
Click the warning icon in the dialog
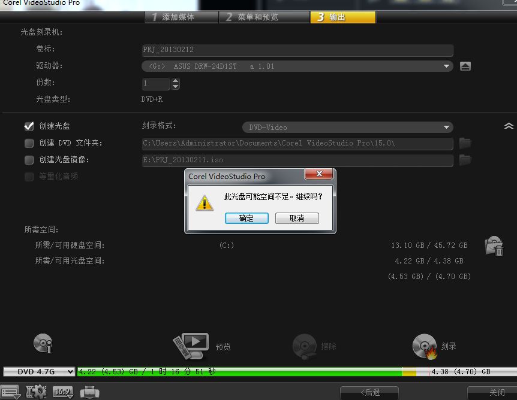point(205,203)
